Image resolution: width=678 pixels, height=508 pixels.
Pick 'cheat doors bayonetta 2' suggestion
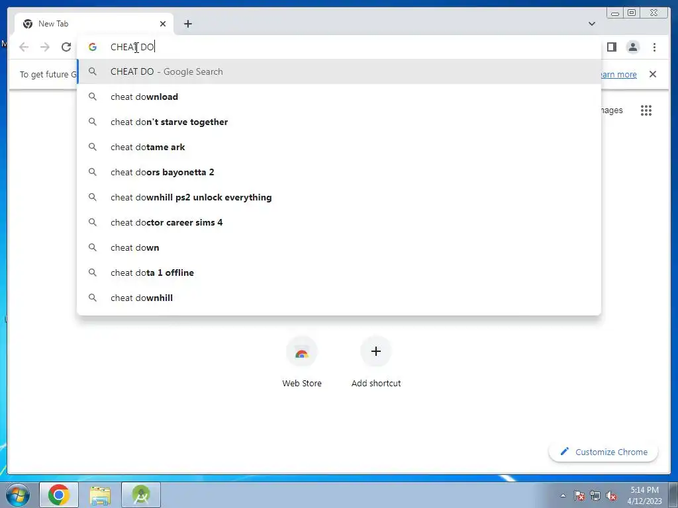coord(339,172)
